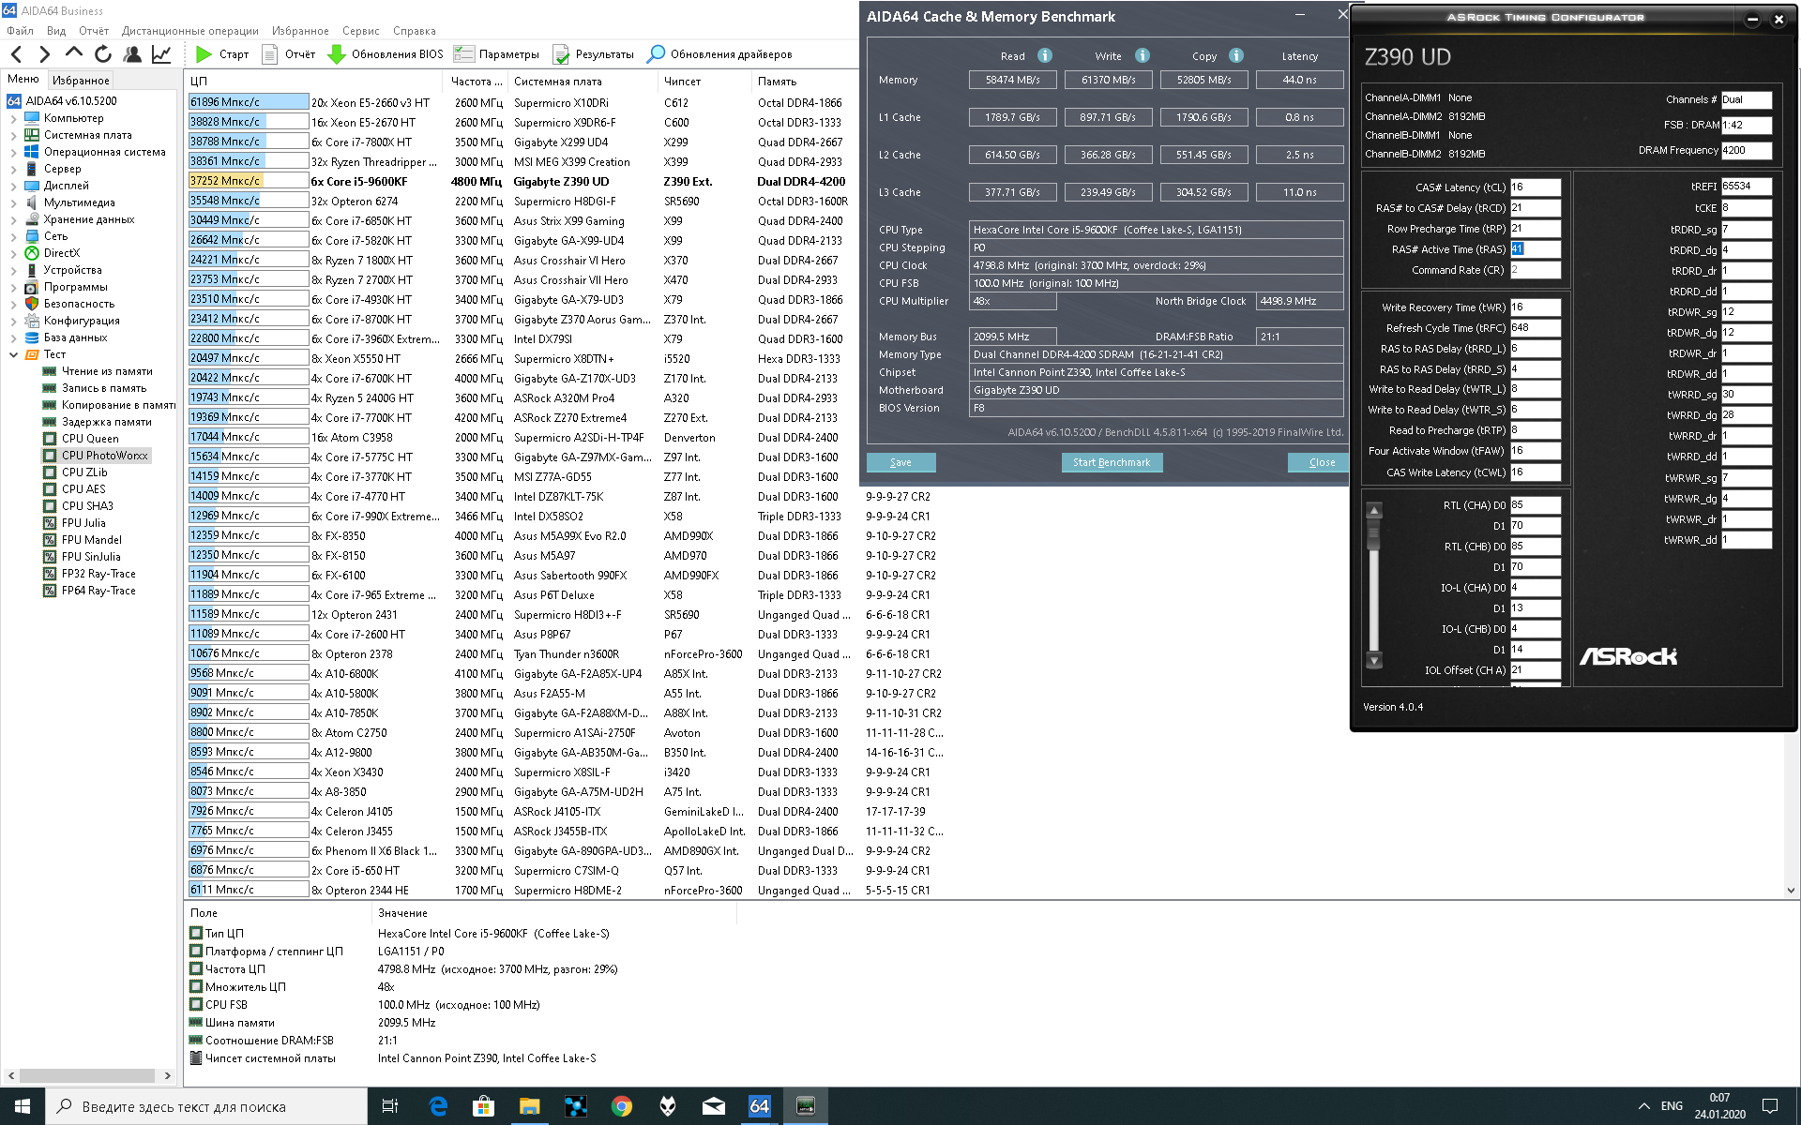The width and height of the screenshot is (1801, 1125).
Task: Click the user profile toolbar icon
Action: (132, 54)
